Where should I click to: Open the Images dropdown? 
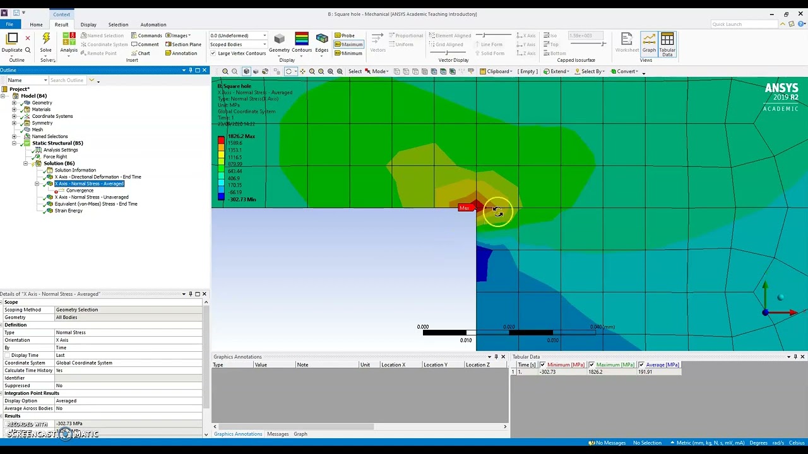[x=179, y=35]
